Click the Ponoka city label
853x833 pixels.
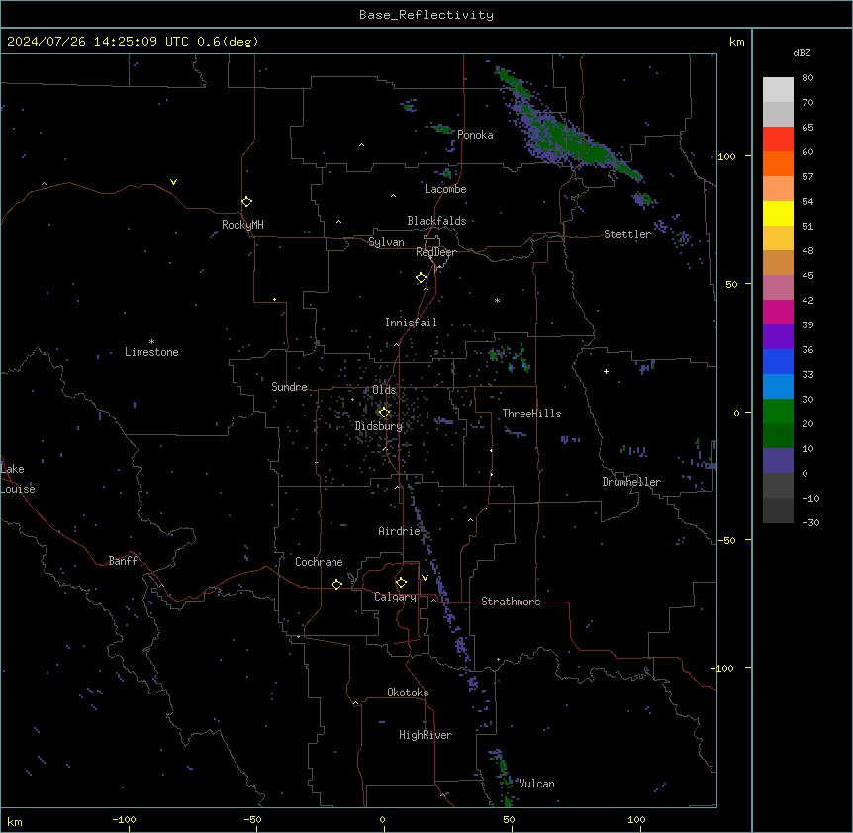coord(475,135)
